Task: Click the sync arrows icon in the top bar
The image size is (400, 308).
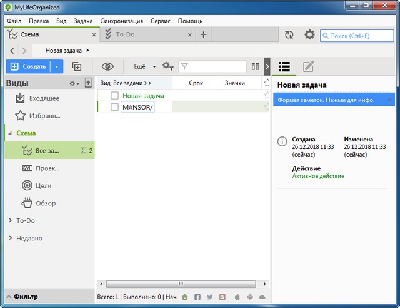Action: (289, 35)
